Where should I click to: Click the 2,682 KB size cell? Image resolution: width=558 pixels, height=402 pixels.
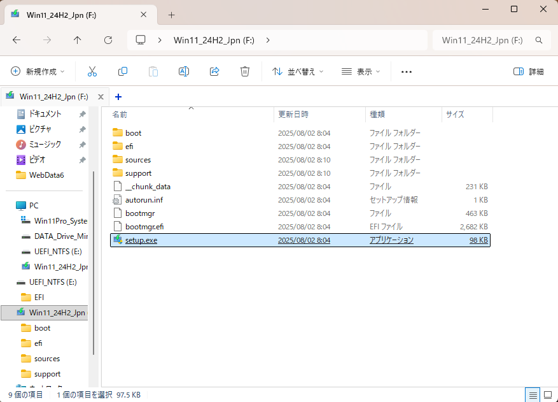473,227
